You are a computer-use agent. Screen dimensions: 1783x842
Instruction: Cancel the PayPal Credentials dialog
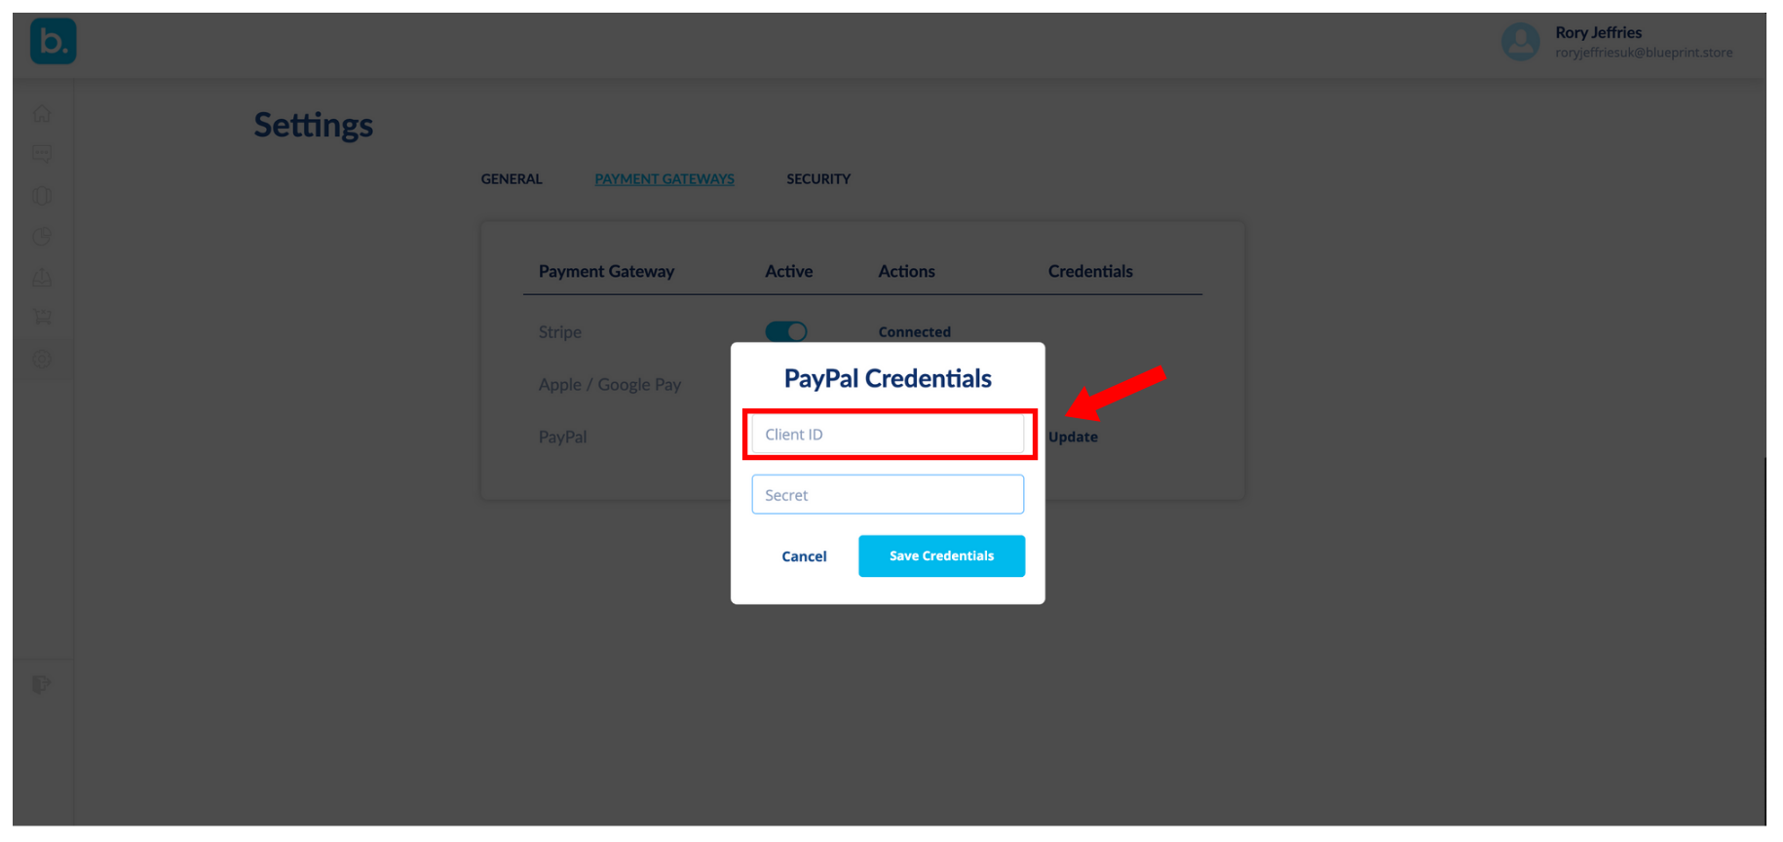[804, 556]
